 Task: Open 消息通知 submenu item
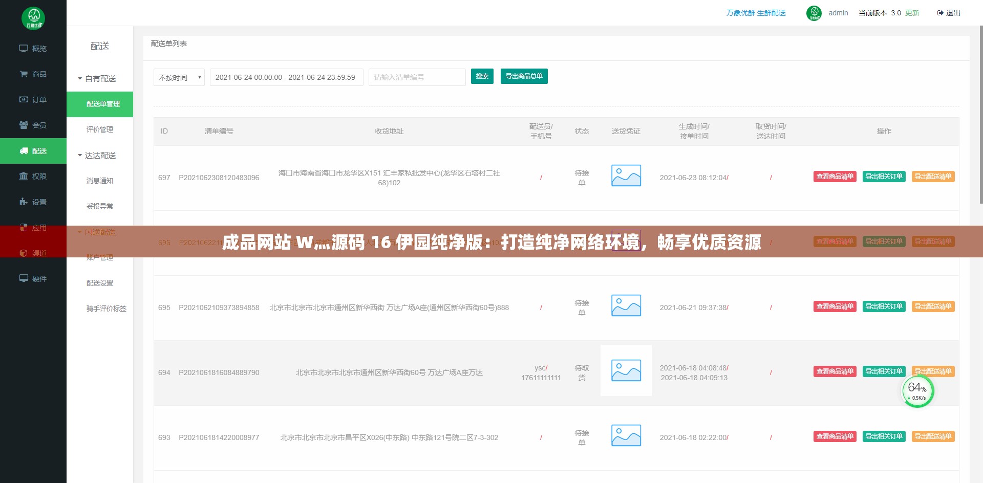pyautogui.click(x=100, y=181)
